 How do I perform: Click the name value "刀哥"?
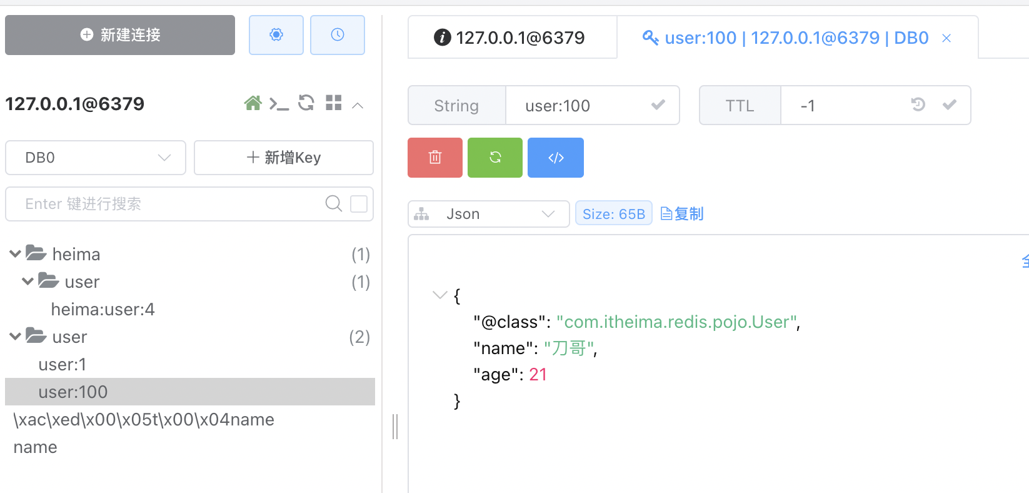568,348
